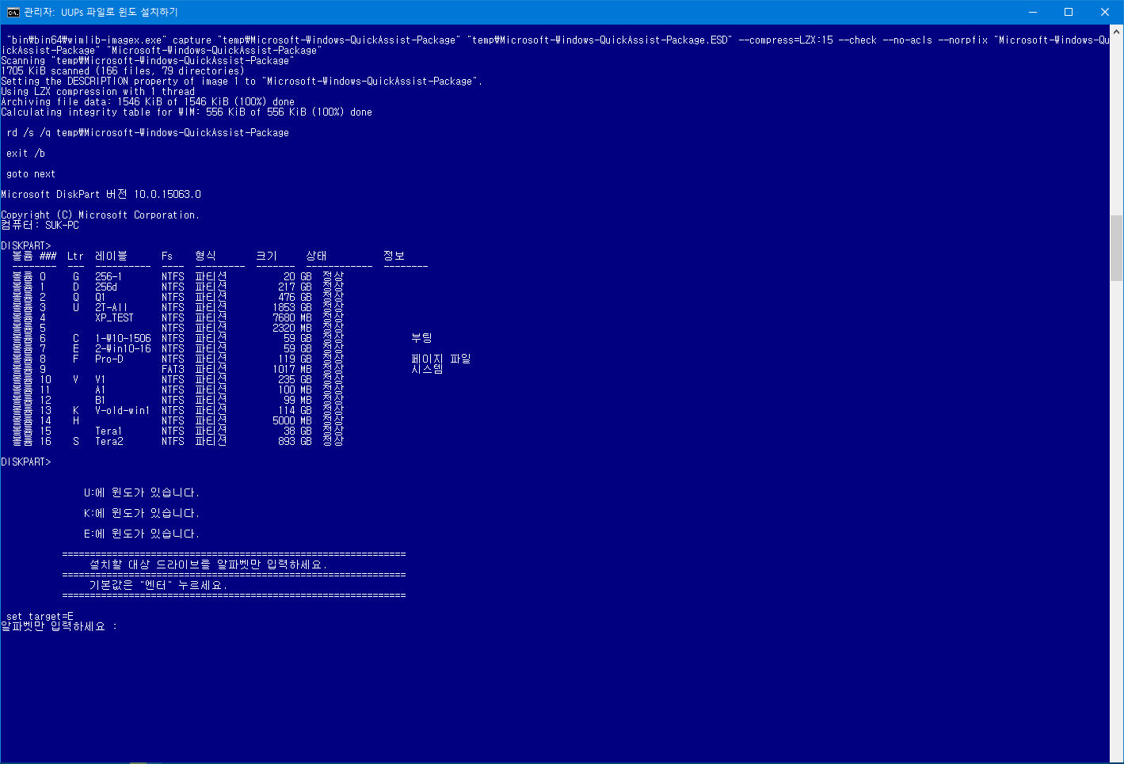Click the 'Copyright (C) Microsoft Corporation.' line
The image size is (1124, 764).
tap(100, 215)
